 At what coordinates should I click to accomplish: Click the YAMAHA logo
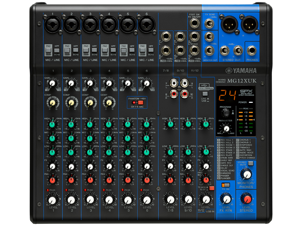point(241,71)
